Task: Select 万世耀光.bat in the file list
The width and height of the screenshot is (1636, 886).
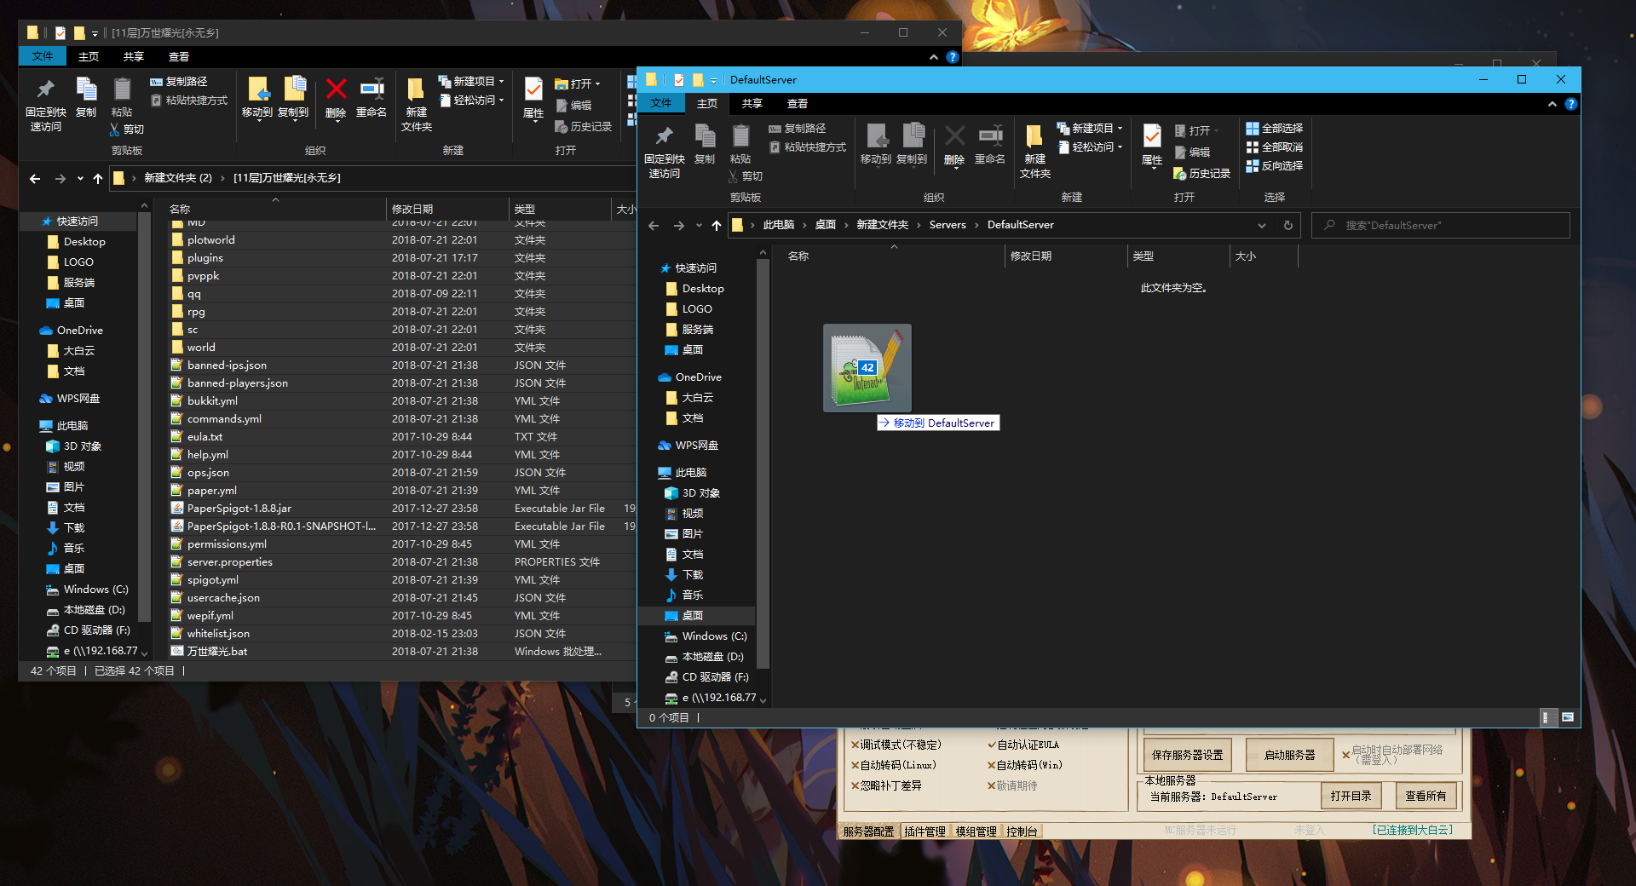Action: tap(217, 652)
